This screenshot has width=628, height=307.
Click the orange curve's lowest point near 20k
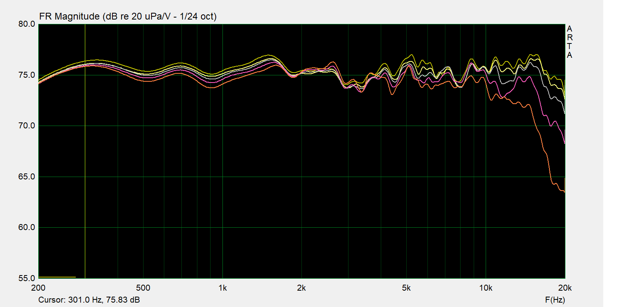pos(564,192)
